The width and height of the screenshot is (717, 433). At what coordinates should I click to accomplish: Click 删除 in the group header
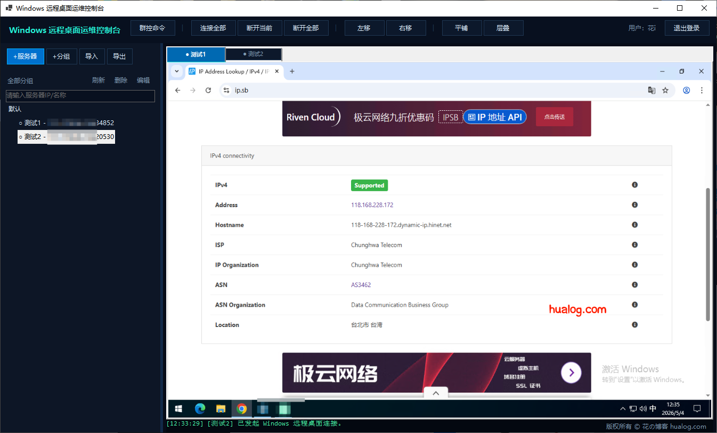point(121,80)
